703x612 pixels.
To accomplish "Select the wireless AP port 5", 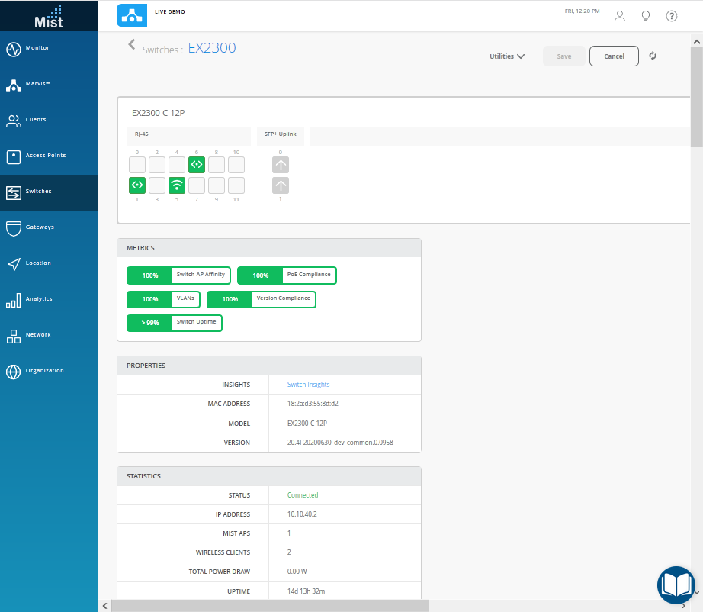I will pyautogui.click(x=177, y=185).
